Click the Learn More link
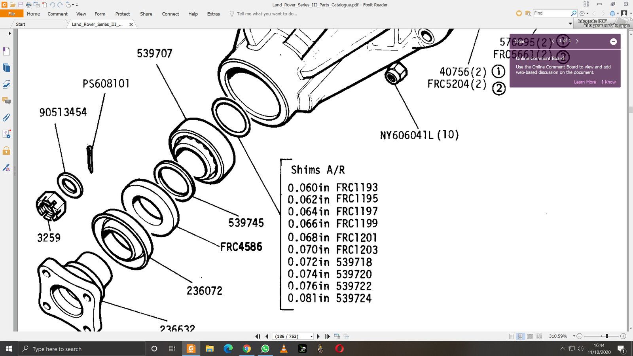Screen dimensions: 633x356 coord(585,82)
